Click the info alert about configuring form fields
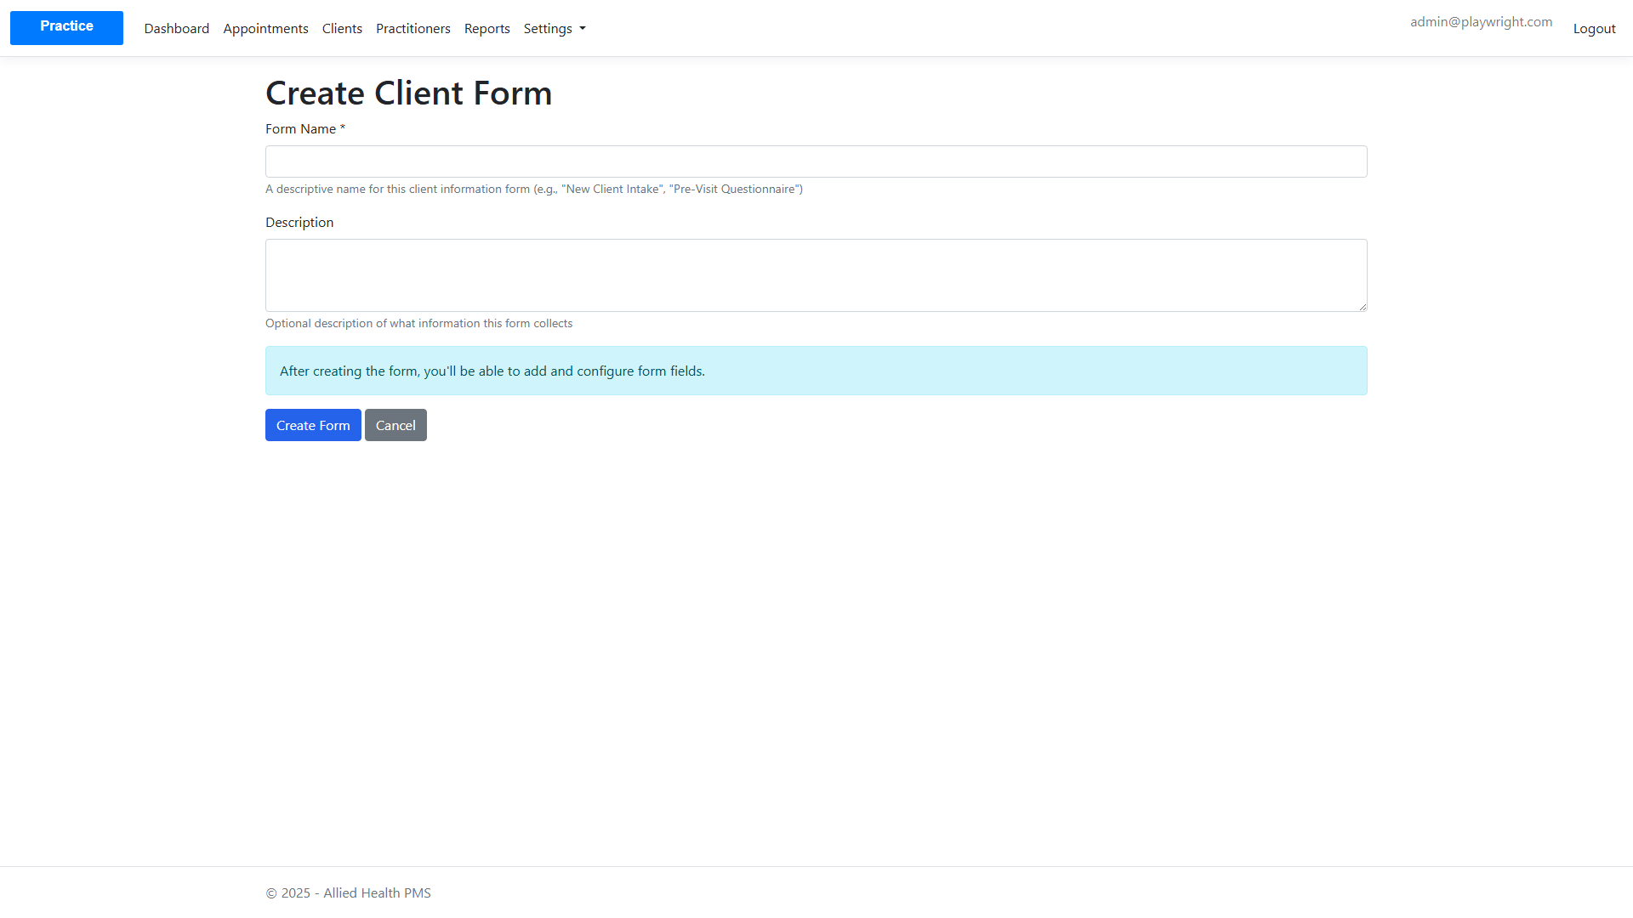 point(816,371)
